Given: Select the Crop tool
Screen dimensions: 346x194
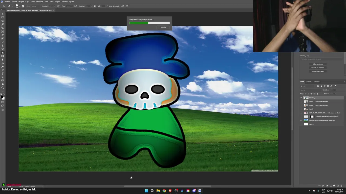Looking at the screenshot, I should click(x=3, y=28).
